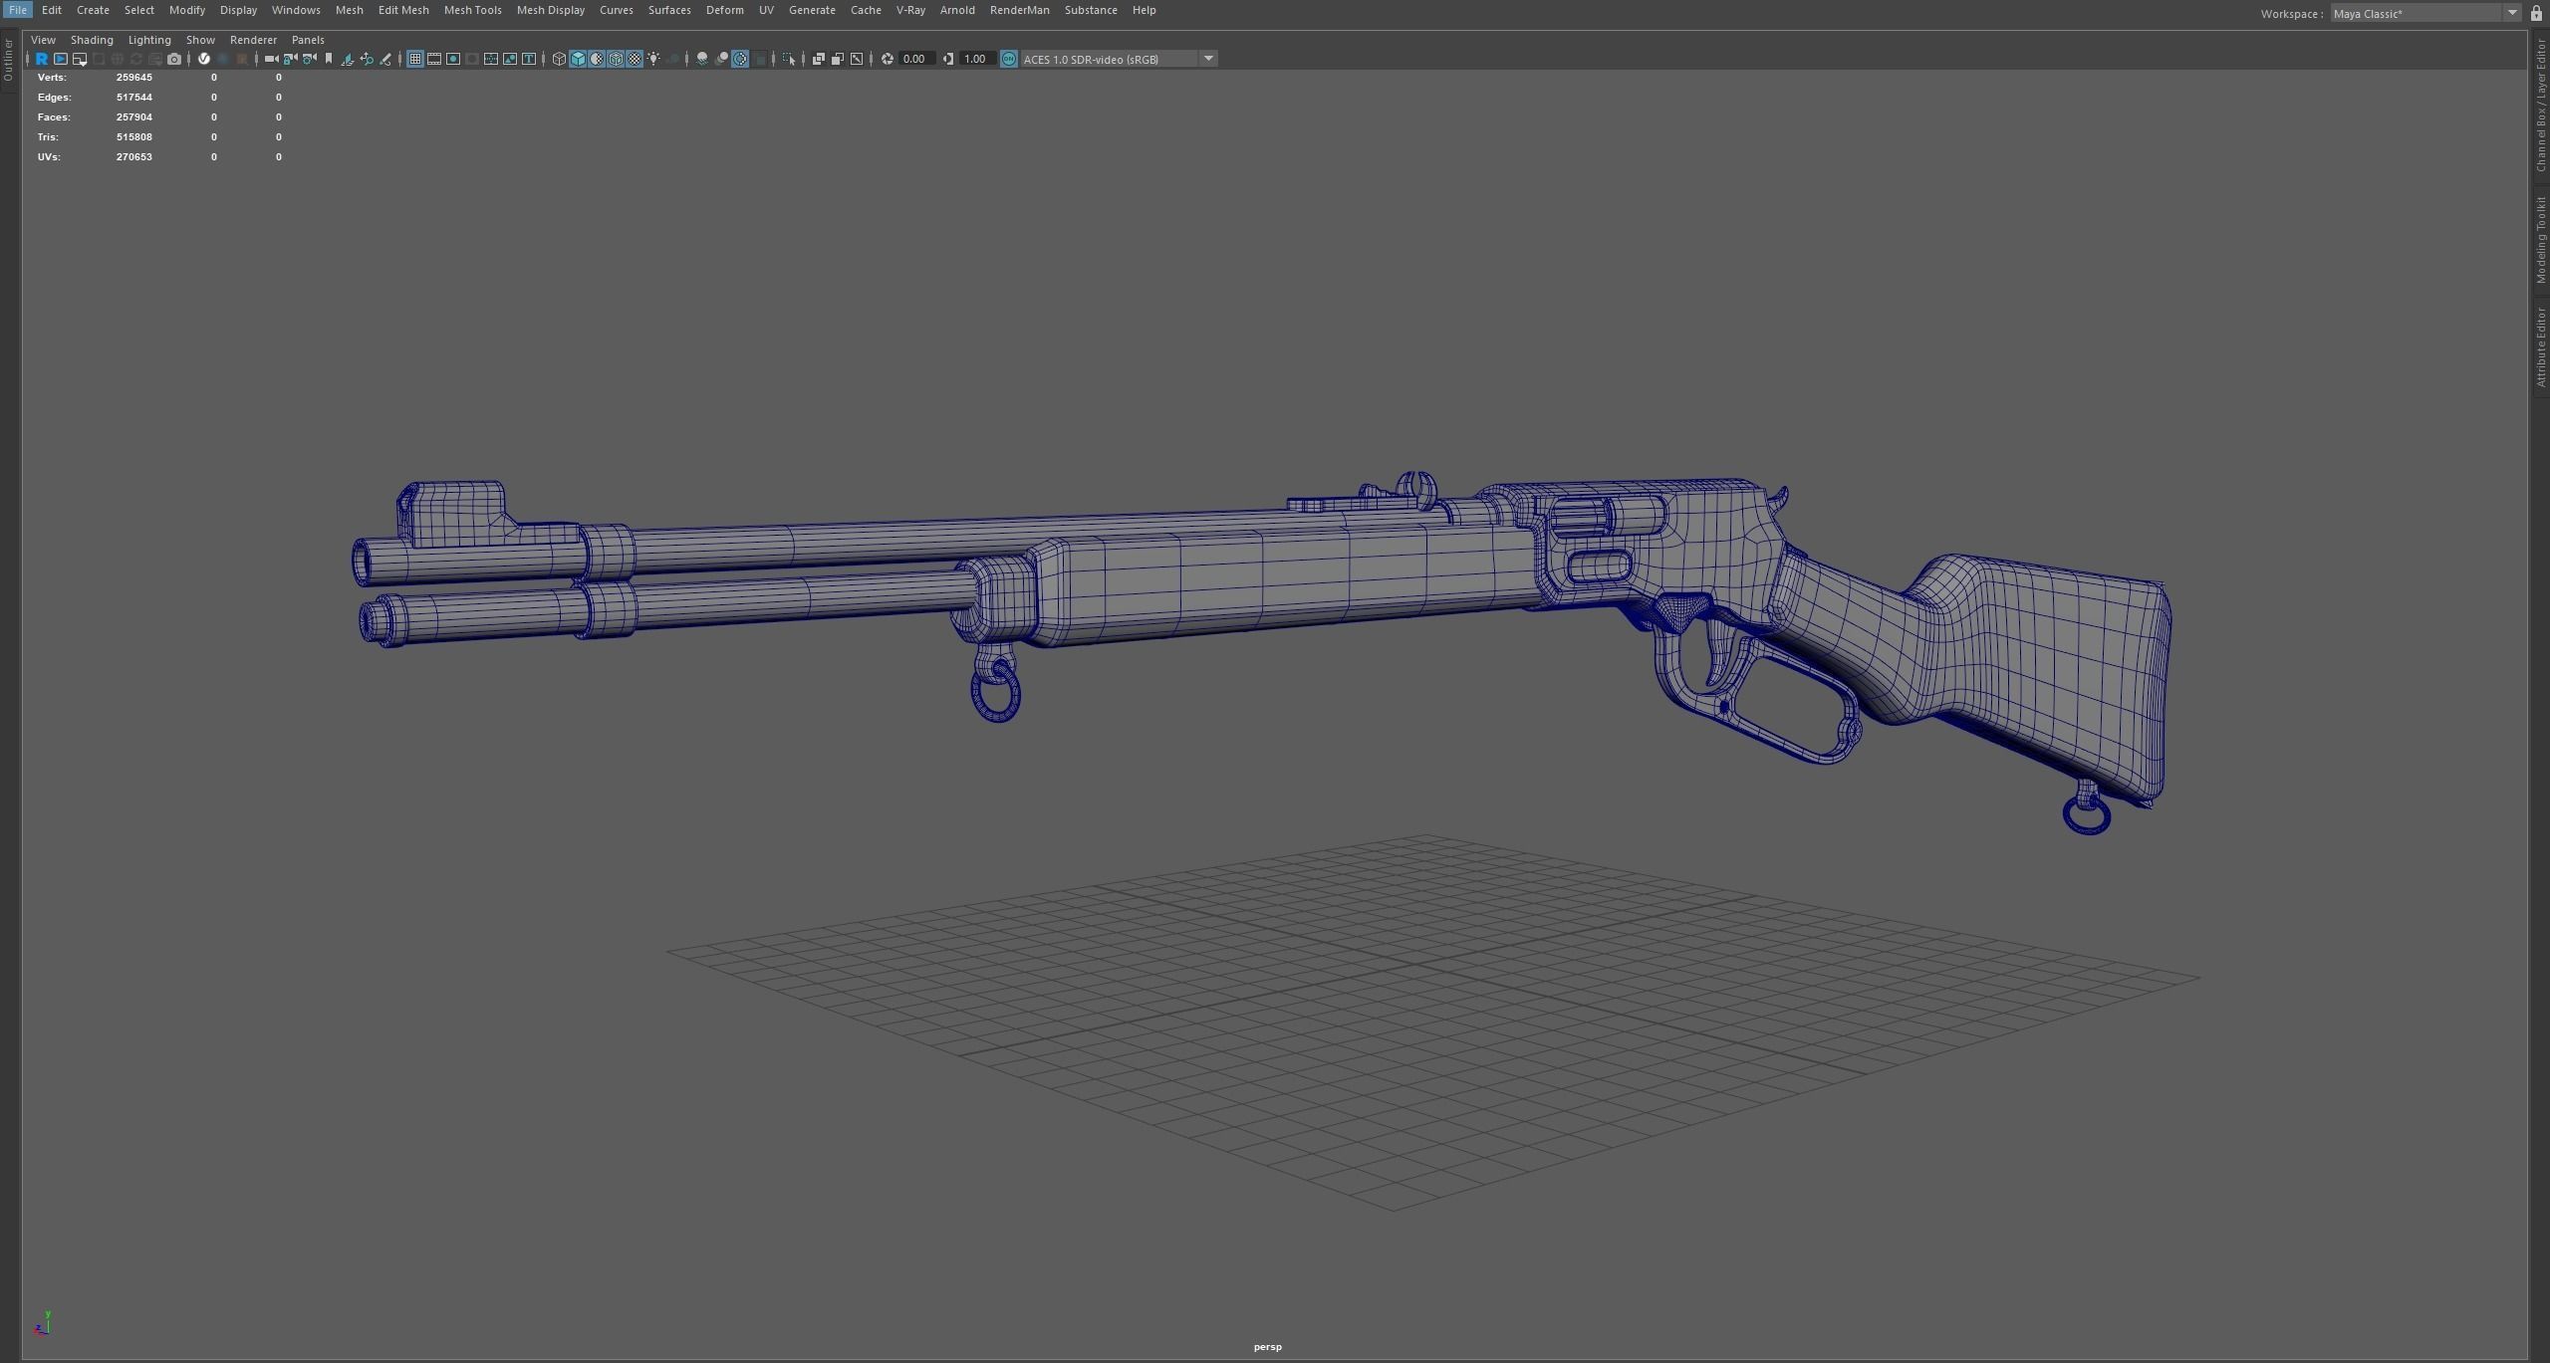Take a viewport snapshot with camera icon
The width and height of the screenshot is (2550, 1363).
coord(174,59)
